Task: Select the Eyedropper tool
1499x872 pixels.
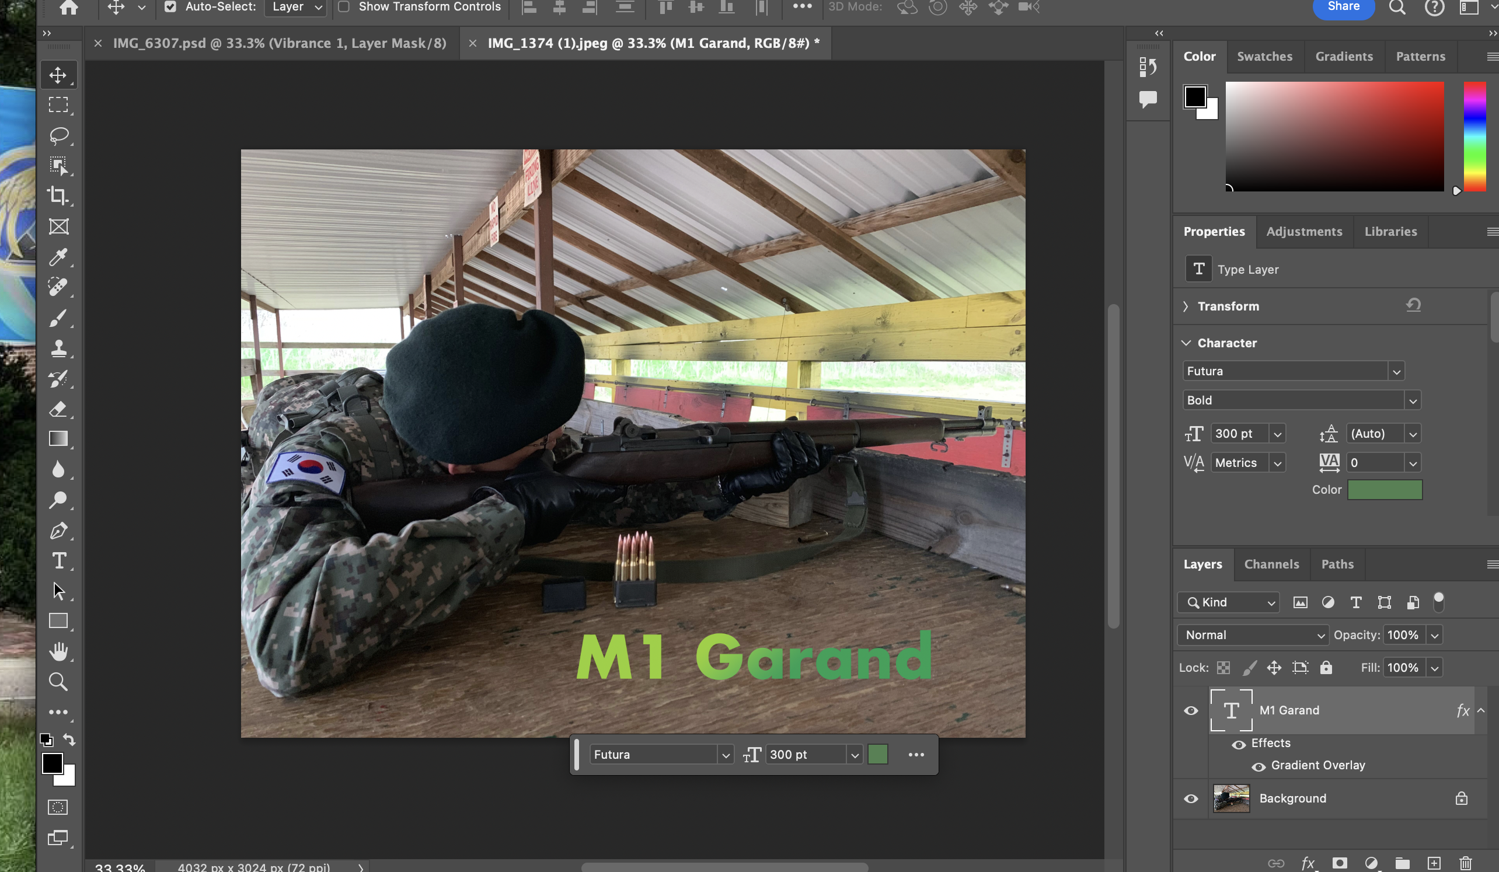Action: (x=58, y=257)
